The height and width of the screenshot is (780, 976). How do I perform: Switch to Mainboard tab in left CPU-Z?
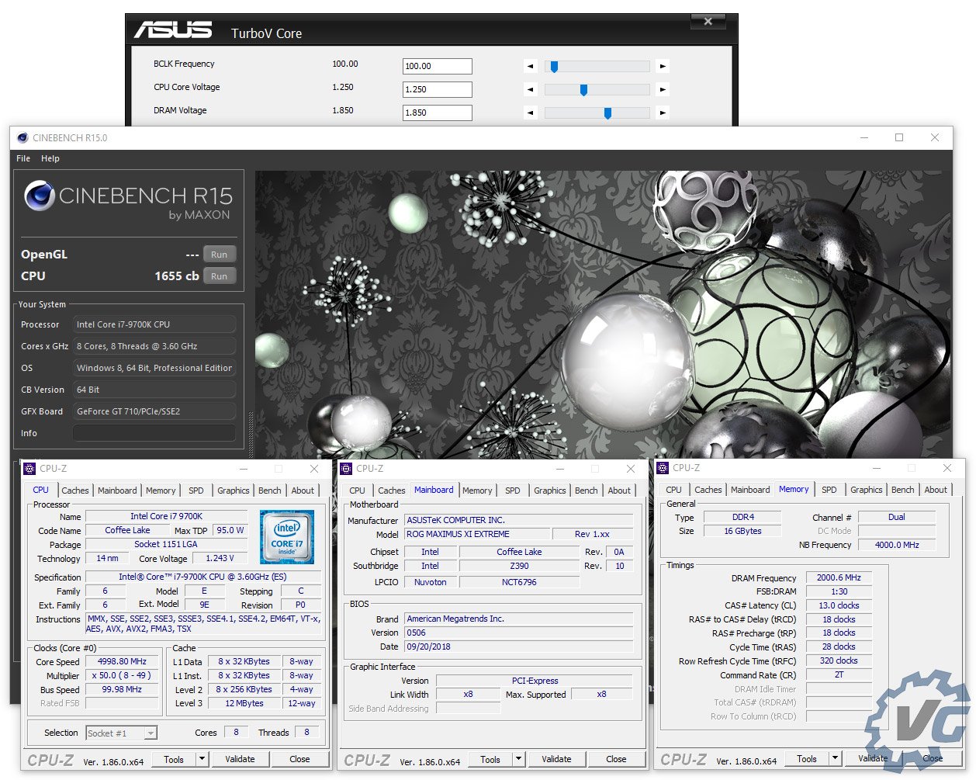point(117,491)
